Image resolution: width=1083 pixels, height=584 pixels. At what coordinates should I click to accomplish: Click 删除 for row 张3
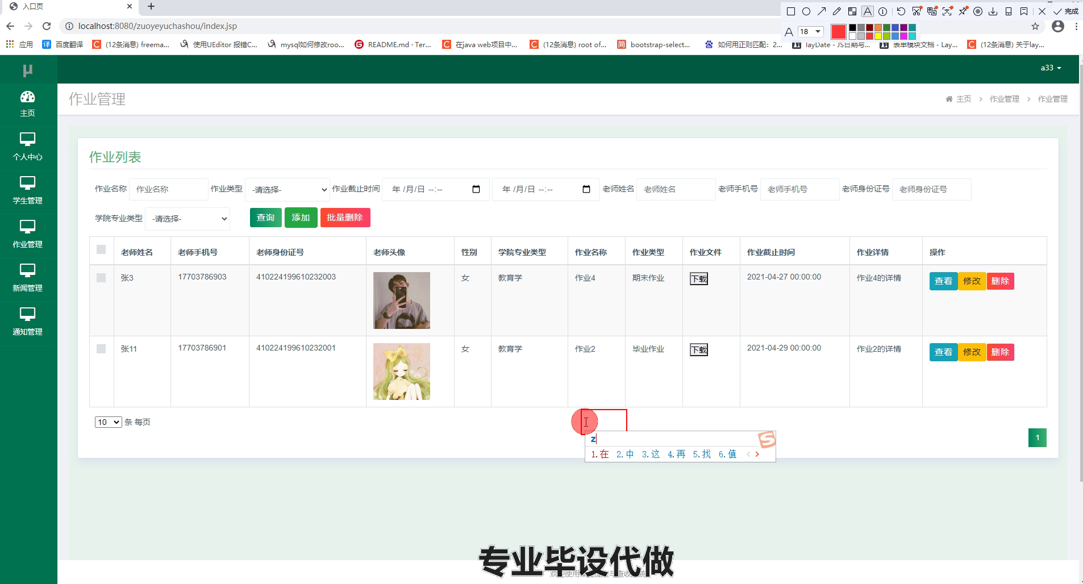(x=1001, y=281)
